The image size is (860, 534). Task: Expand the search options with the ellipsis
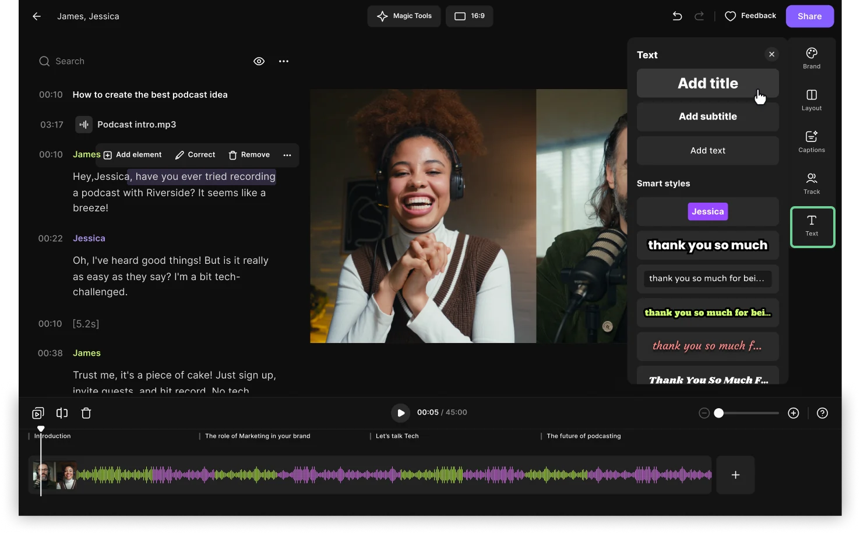pyautogui.click(x=284, y=61)
